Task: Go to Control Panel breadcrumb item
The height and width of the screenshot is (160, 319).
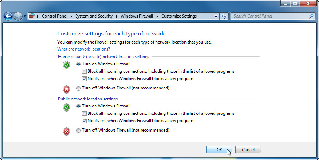Action: tap(55, 16)
